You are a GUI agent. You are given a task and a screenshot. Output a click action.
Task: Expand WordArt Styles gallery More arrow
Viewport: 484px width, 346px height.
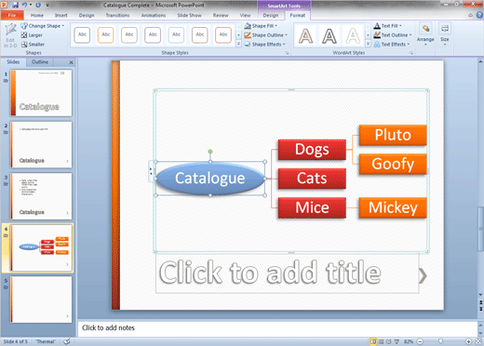pos(368,44)
